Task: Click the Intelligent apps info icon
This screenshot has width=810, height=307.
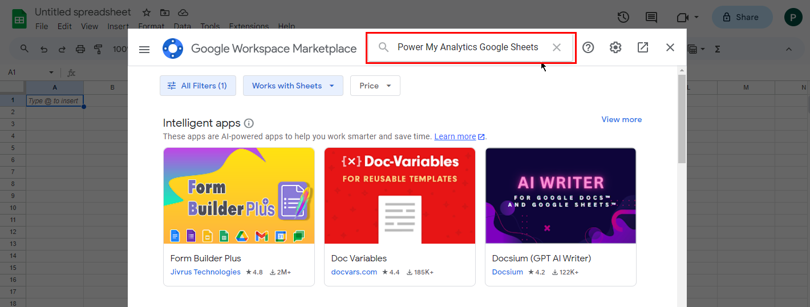Action: (249, 123)
